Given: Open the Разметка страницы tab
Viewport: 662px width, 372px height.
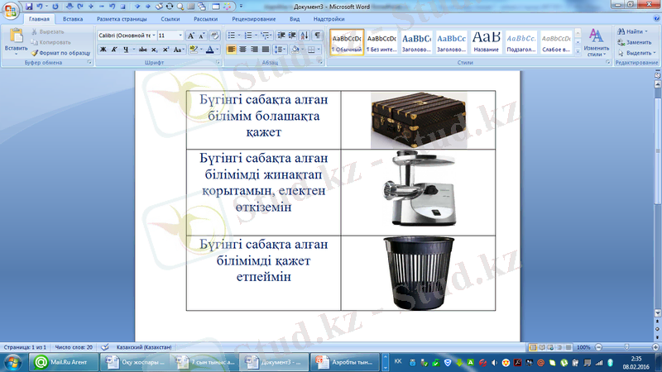Looking at the screenshot, I should pos(121,17).
